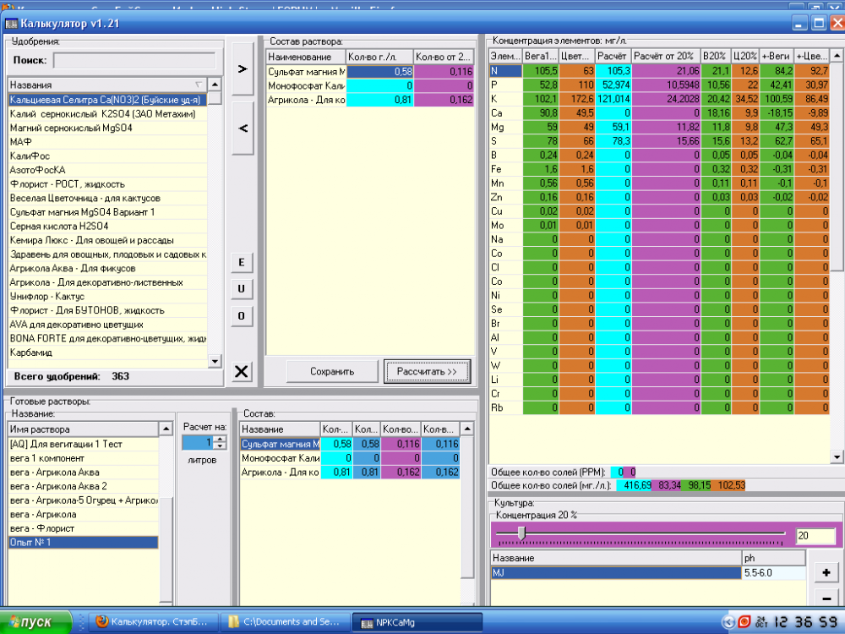This screenshot has height=634, width=845.
Task: Increase liters value with the spinner up arrow
Action: [220, 439]
